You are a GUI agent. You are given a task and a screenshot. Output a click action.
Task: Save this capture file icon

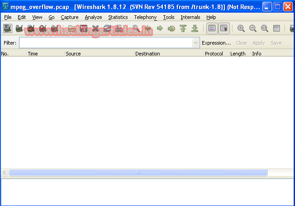click(84, 28)
